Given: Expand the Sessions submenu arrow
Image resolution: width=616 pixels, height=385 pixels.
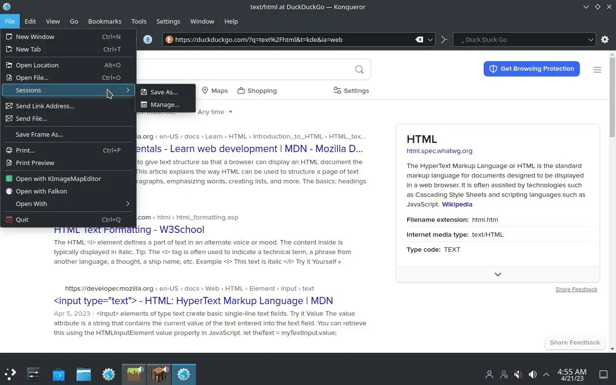Looking at the screenshot, I should point(128,90).
